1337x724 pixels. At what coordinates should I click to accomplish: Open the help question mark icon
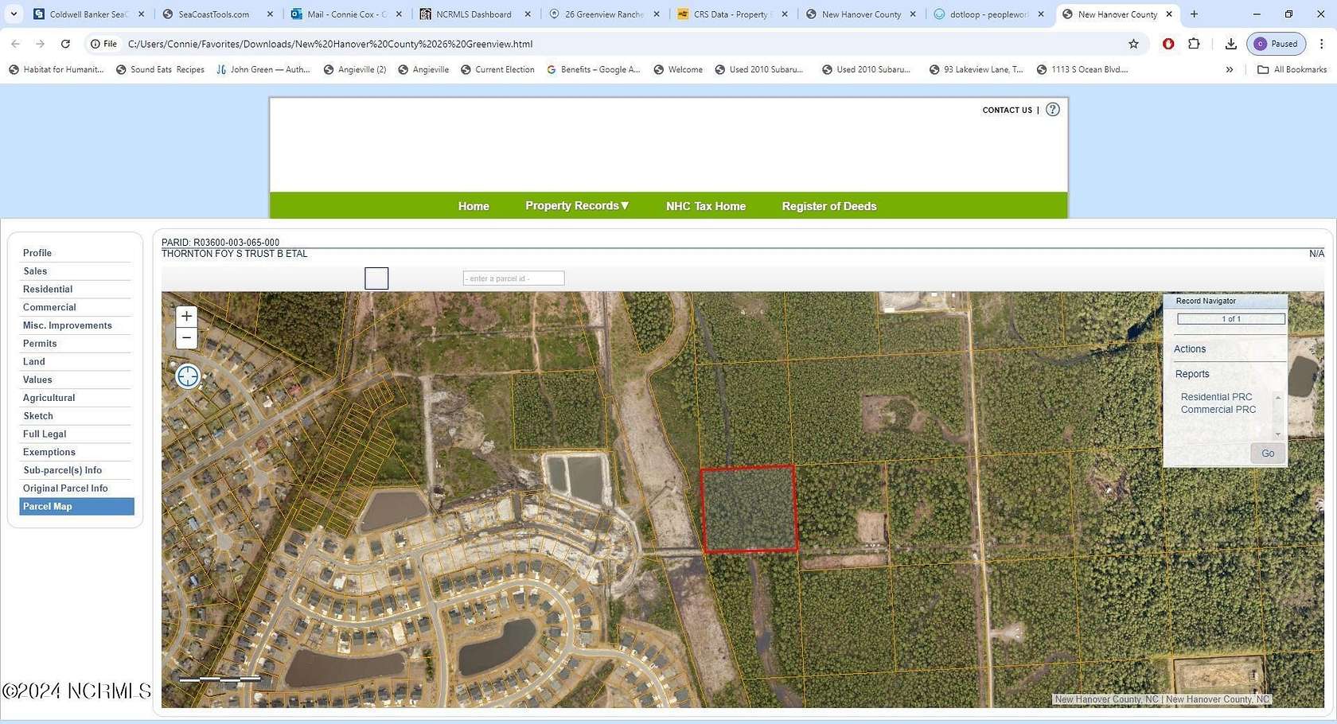[x=1053, y=110]
